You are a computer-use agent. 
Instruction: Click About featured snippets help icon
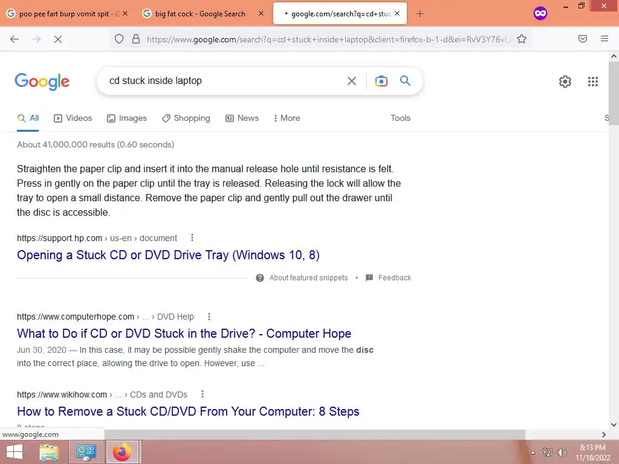pos(260,278)
